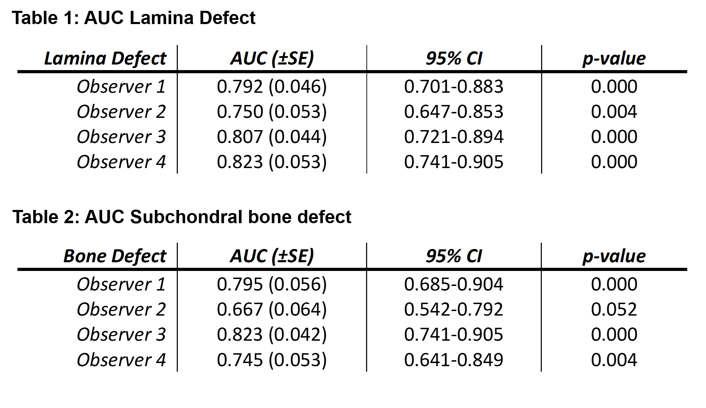Click the 95% CI header in Table 2
Viewport: 706px width, 408px height.
tap(454, 256)
